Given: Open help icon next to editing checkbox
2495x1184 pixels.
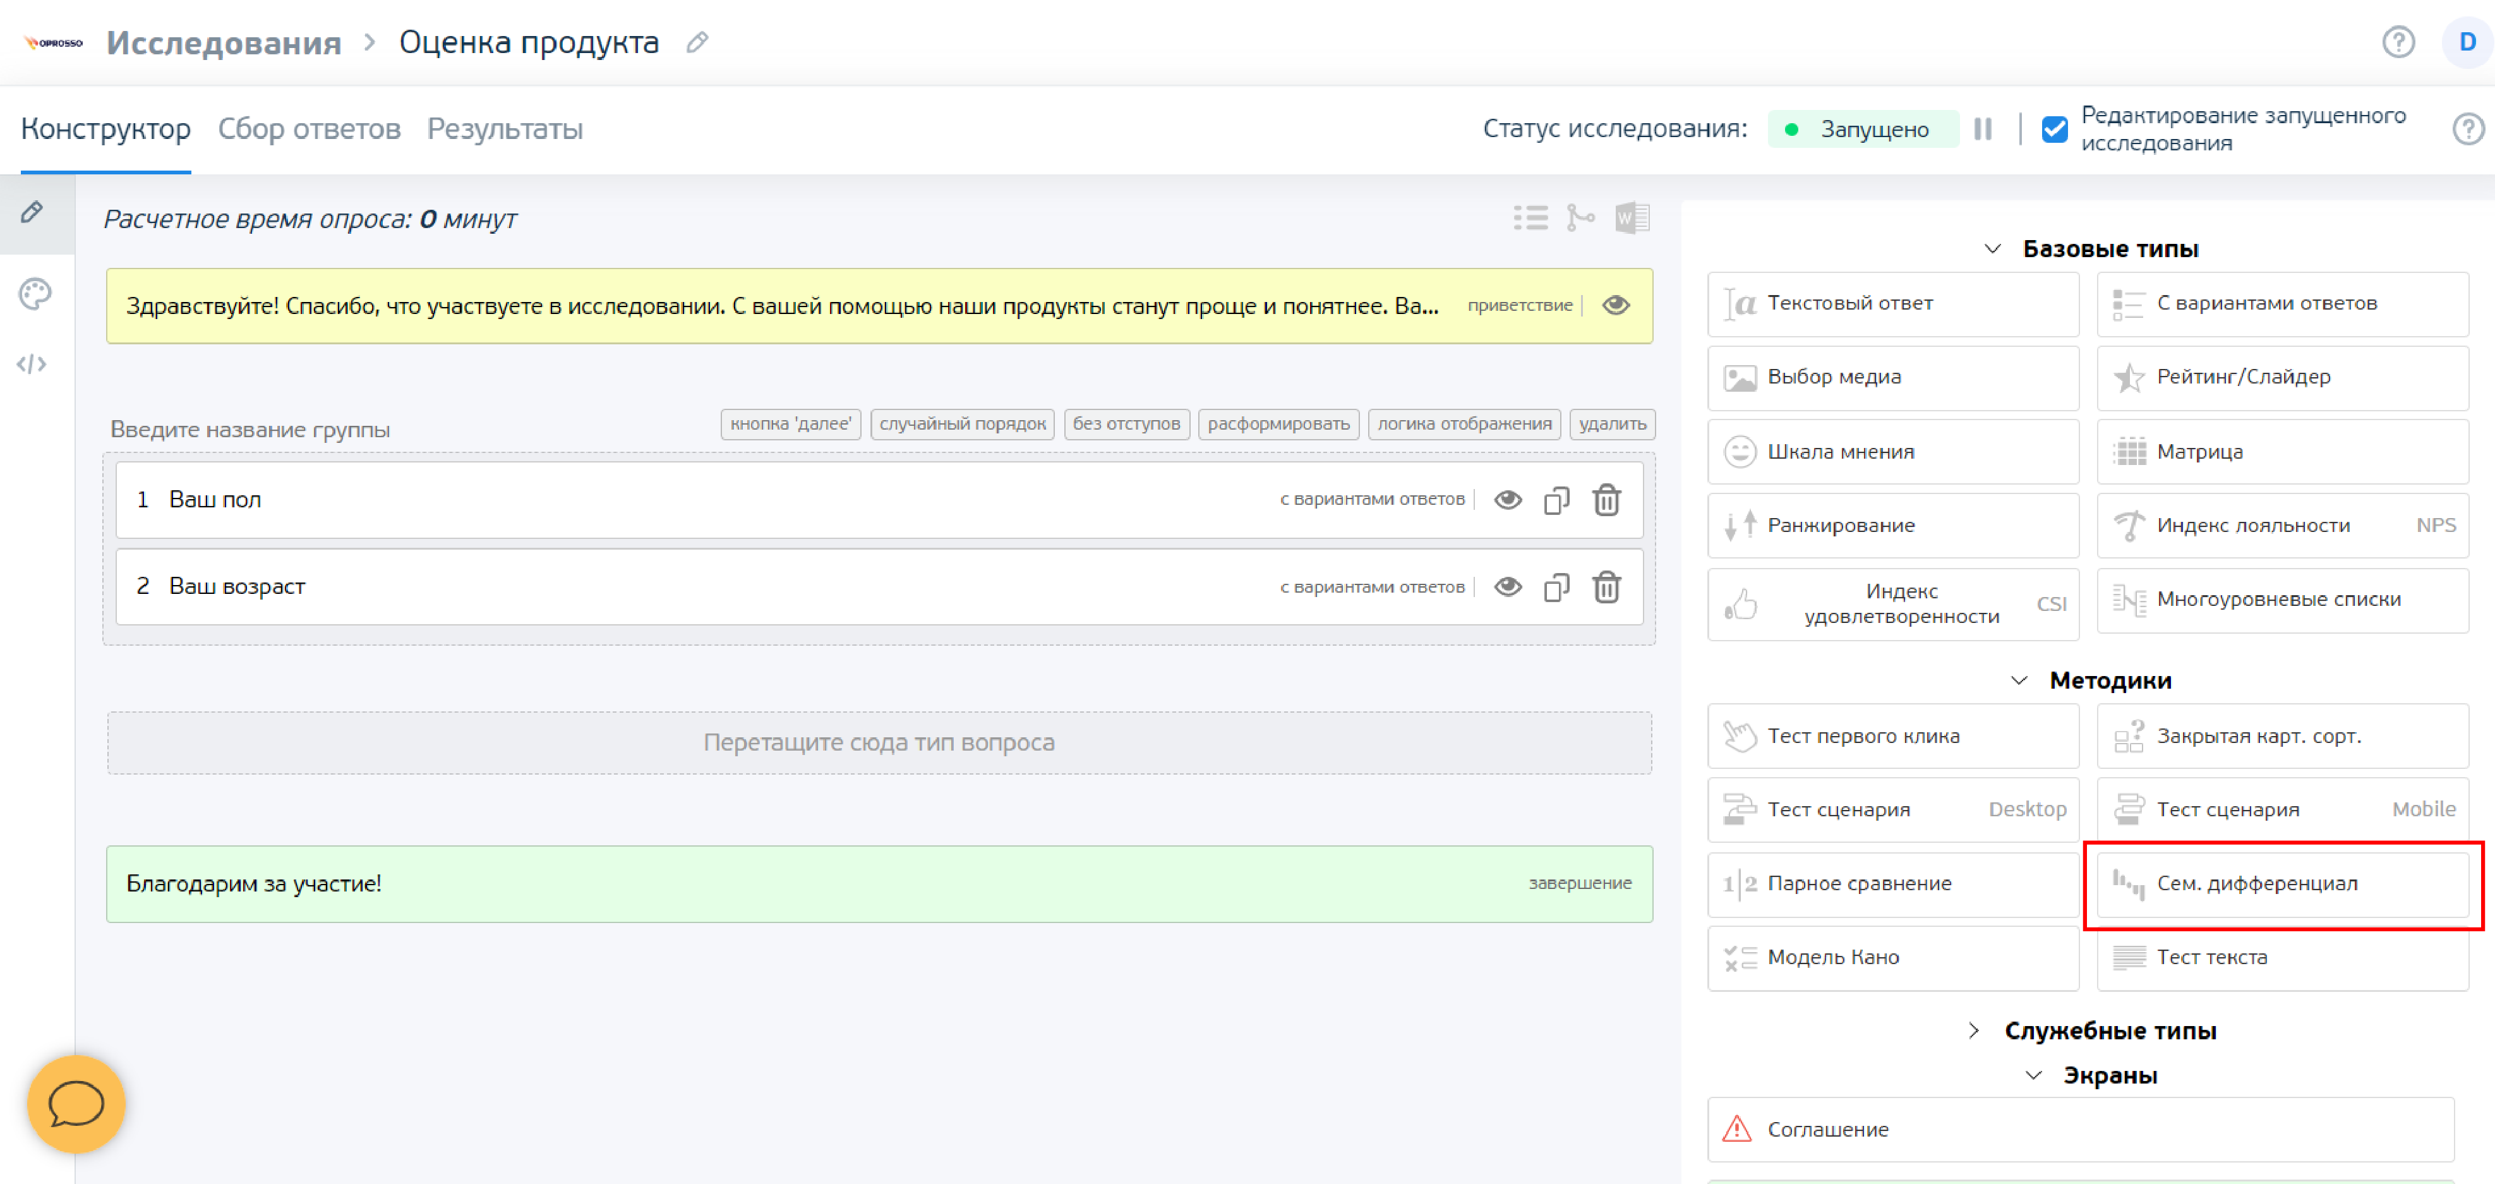Looking at the screenshot, I should pyautogui.click(x=2468, y=129).
